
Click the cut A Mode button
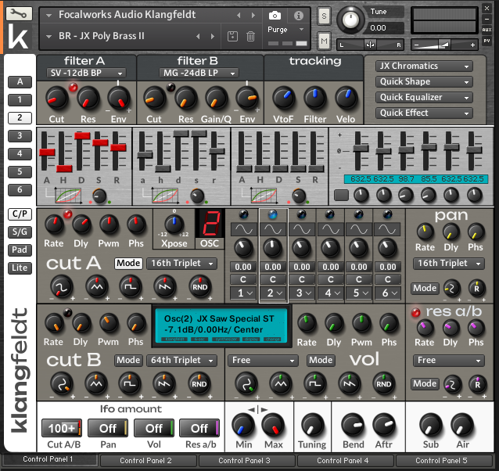[x=128, y=264]
